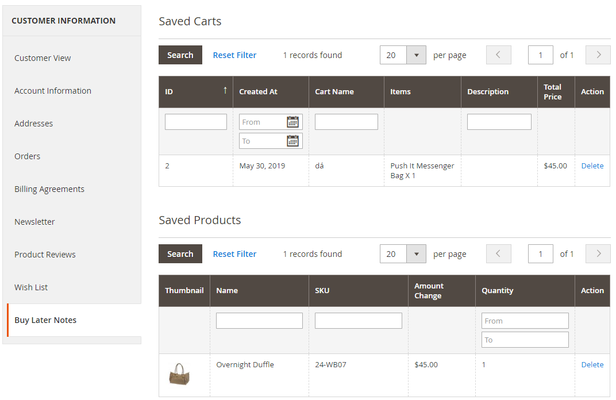Go to next page in Saved Carts
This screenshot has width=616, height=400.
click(x=598, y=55)
